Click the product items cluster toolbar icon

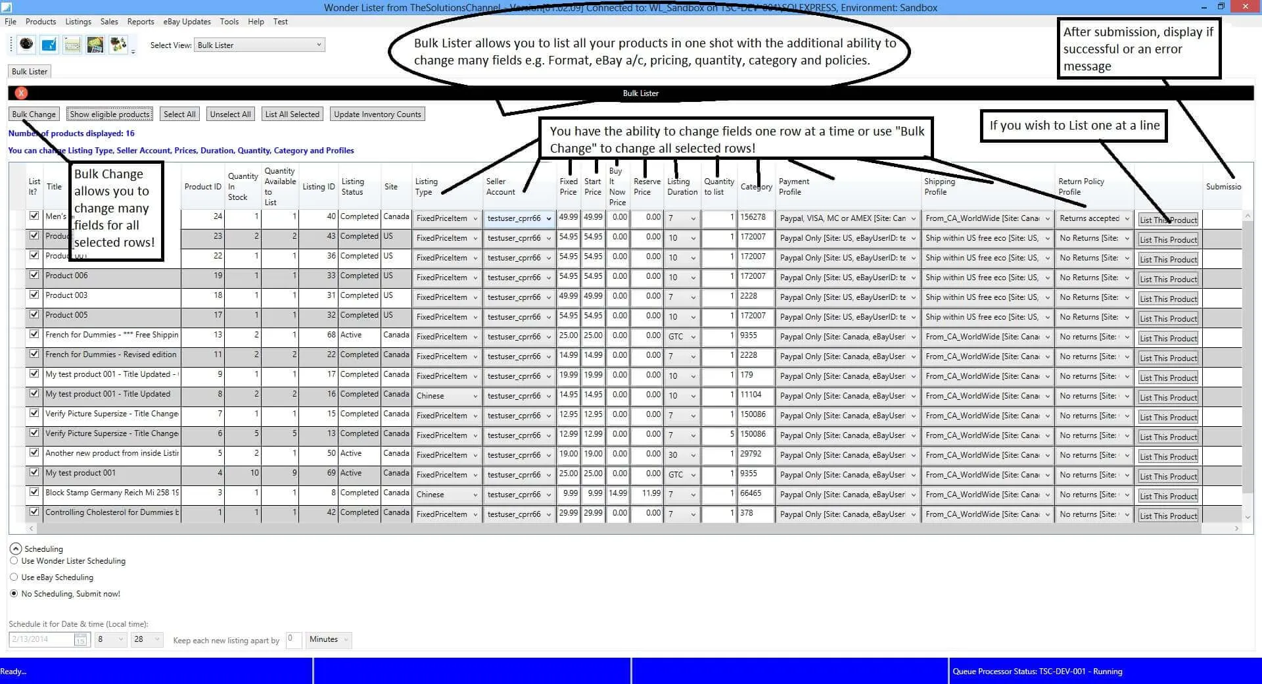[118, 44]
